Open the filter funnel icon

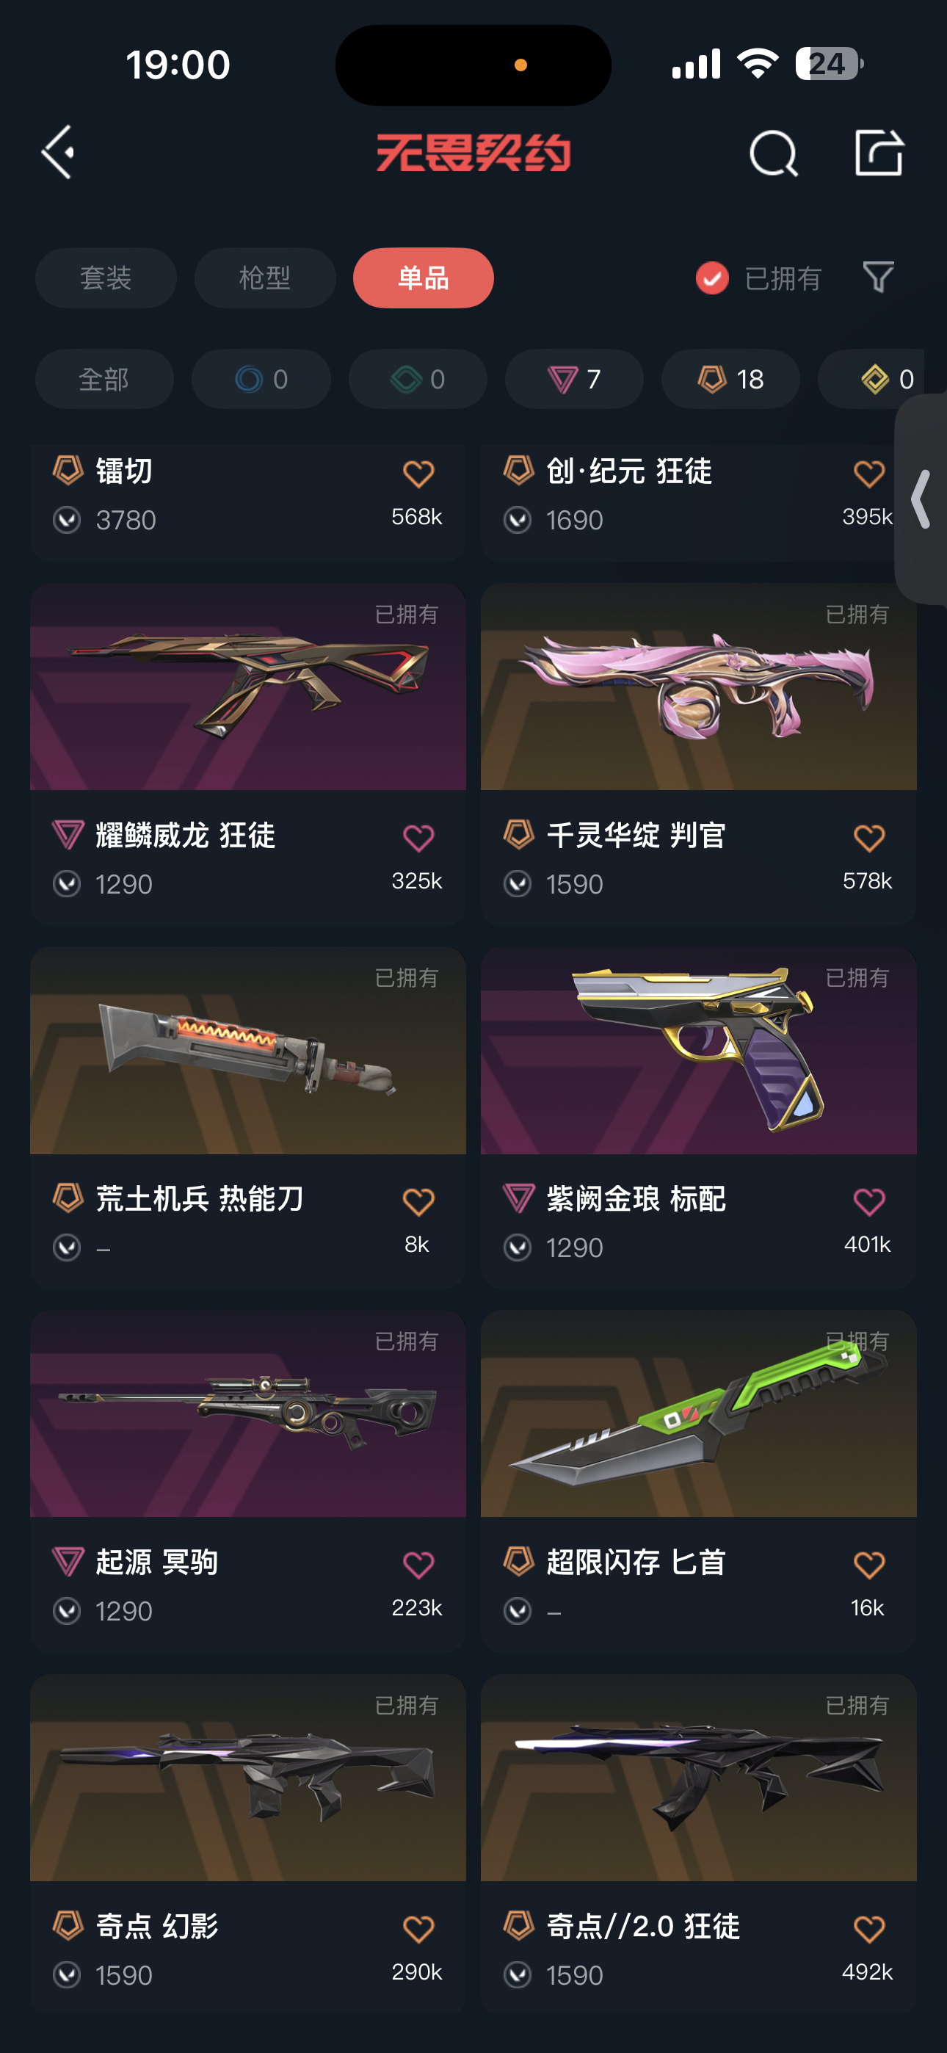point(879,278)
